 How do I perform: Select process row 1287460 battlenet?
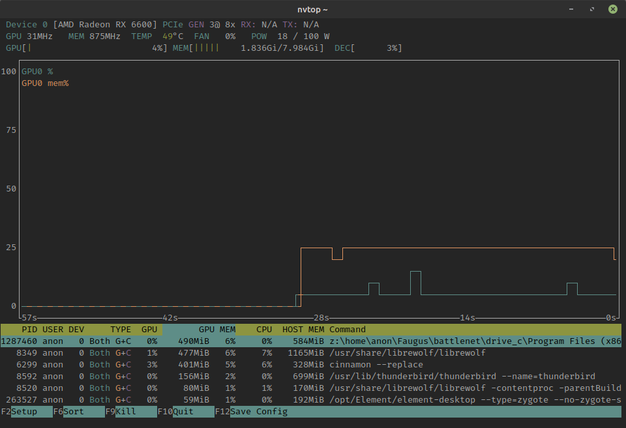click(x=310, y=341)
